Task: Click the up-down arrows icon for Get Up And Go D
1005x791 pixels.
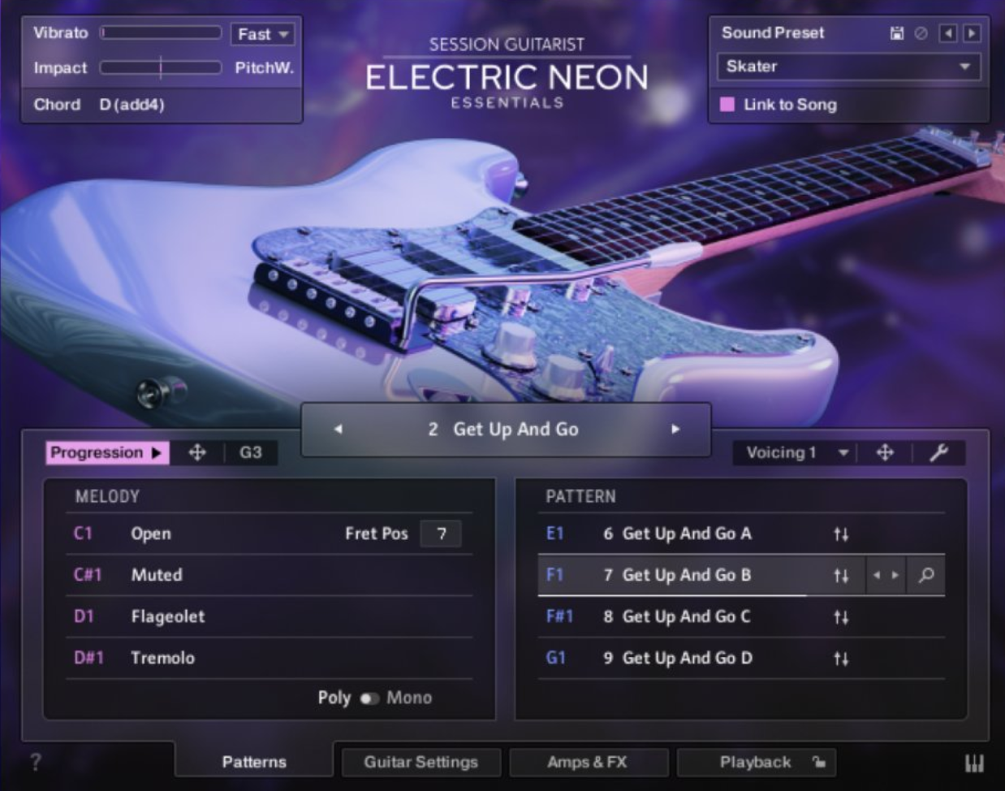Action: (x=841, y=659)
